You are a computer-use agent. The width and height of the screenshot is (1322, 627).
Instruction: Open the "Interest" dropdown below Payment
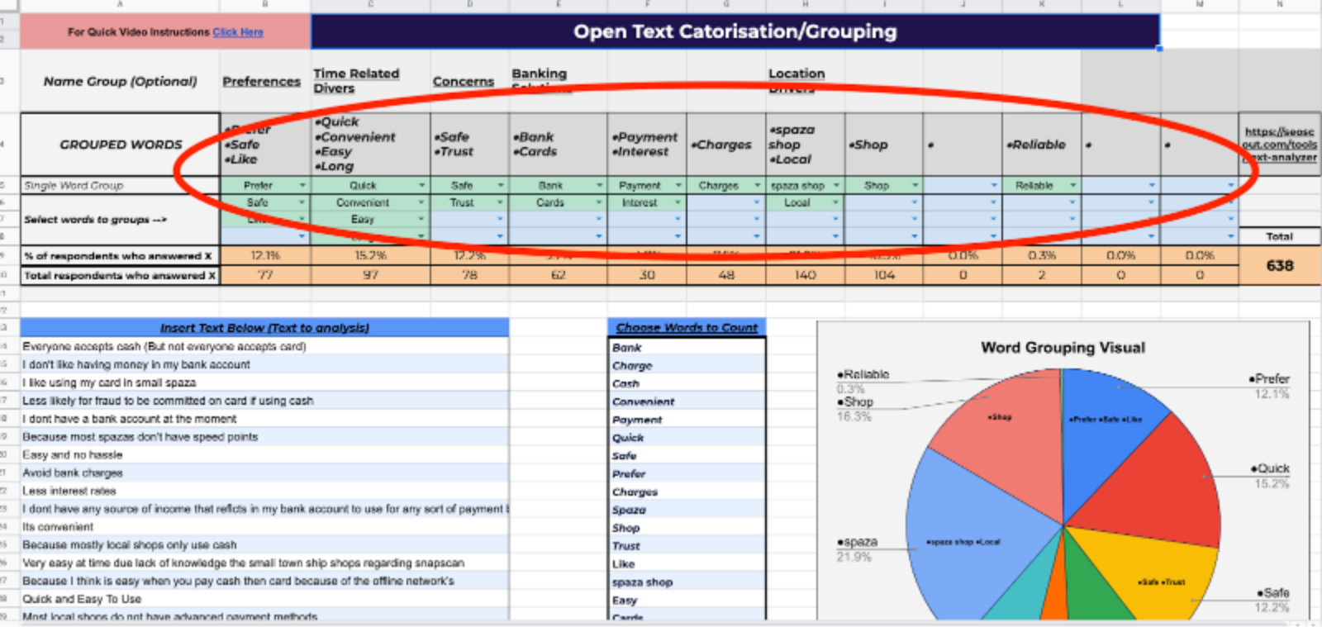[x=647, y=202]
